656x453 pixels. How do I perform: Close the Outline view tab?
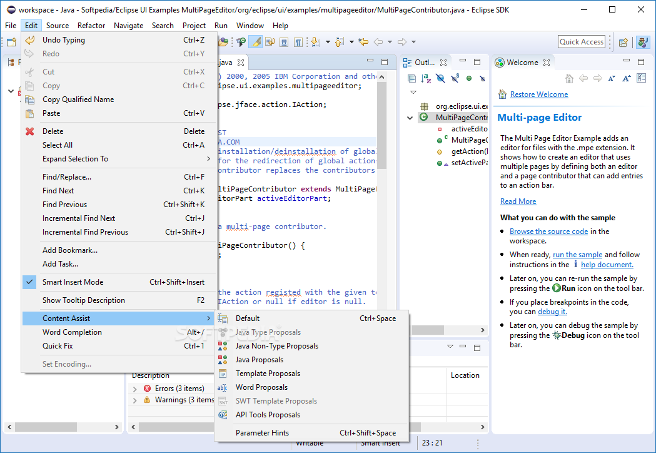coord(443,63)
